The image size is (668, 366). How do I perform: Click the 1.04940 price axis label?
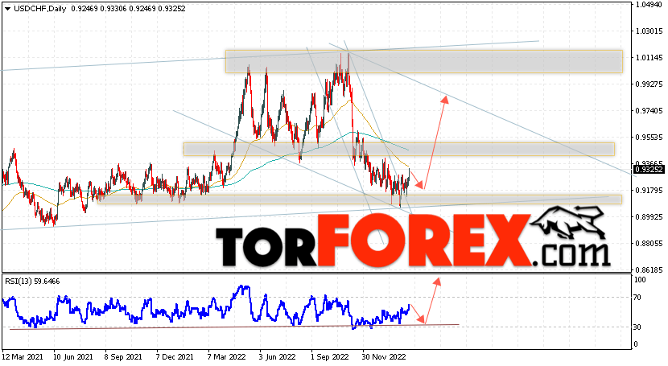649,5
